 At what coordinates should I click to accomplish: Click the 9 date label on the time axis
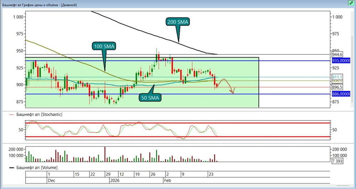click(183, 174)
